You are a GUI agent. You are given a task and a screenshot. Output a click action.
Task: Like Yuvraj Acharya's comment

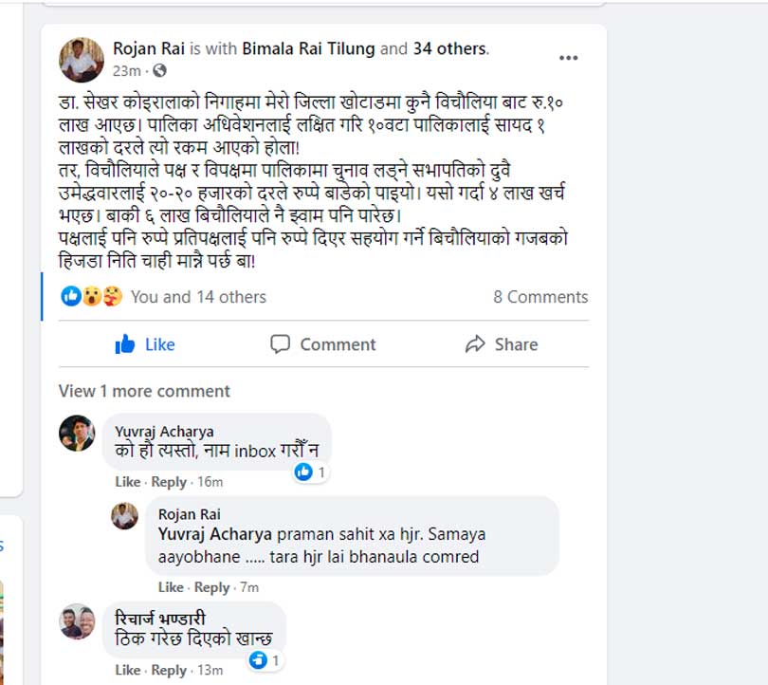click(x=128, y=482)
